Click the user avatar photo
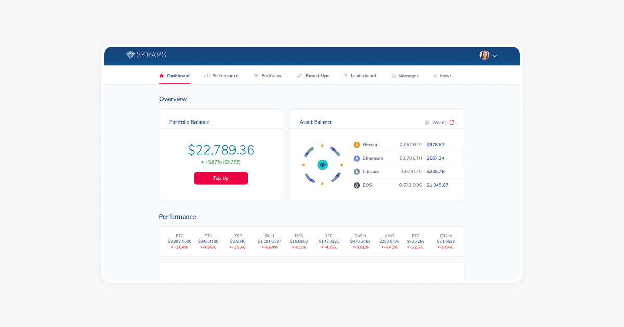The width and height of the screenshot is (624, 327). [484, 55]
